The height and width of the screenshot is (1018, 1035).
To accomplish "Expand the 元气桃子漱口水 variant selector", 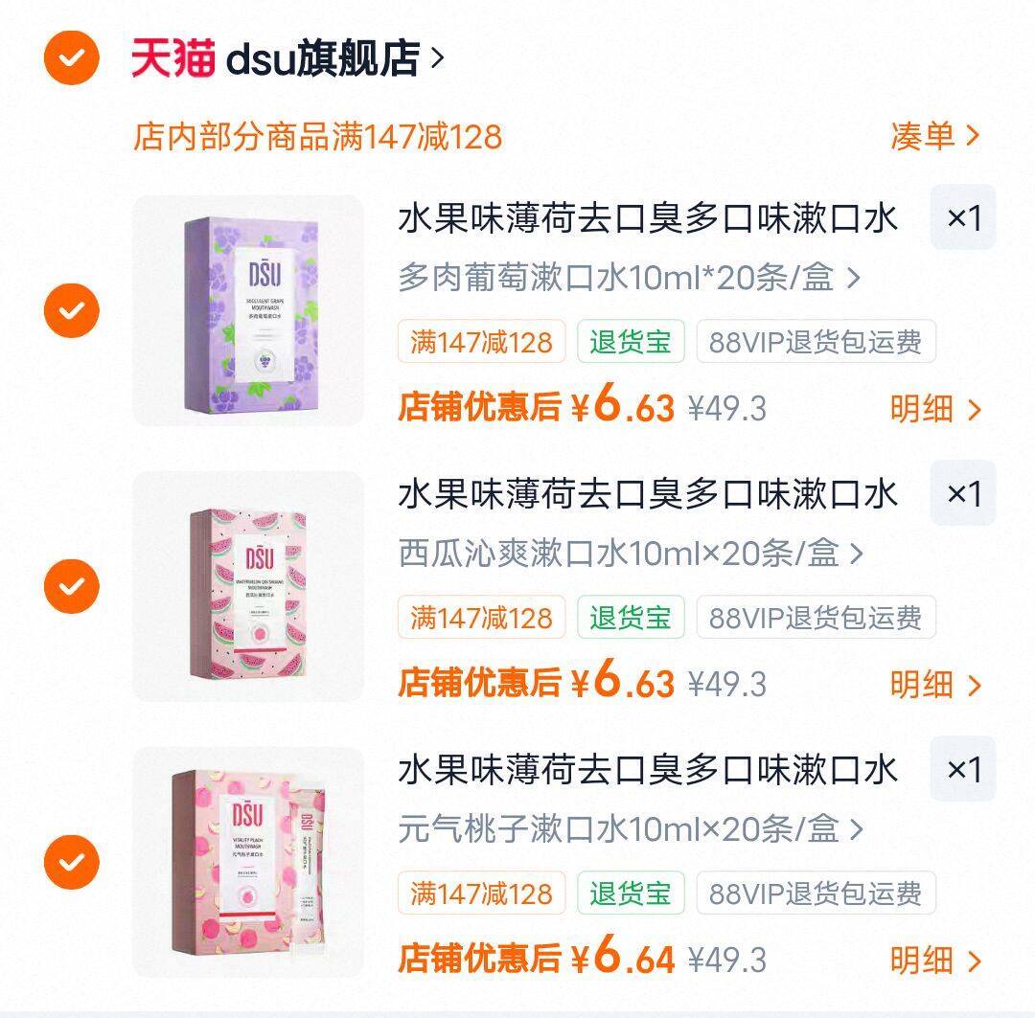I will point(631,828).
